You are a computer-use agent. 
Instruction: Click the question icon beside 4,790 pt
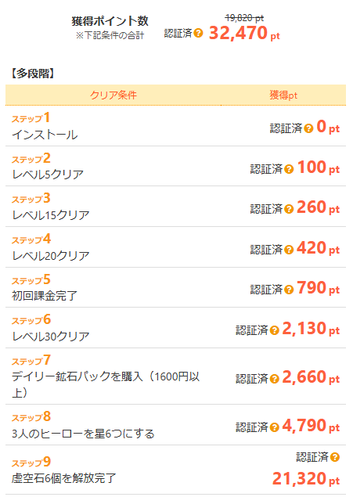coord(275,427)
